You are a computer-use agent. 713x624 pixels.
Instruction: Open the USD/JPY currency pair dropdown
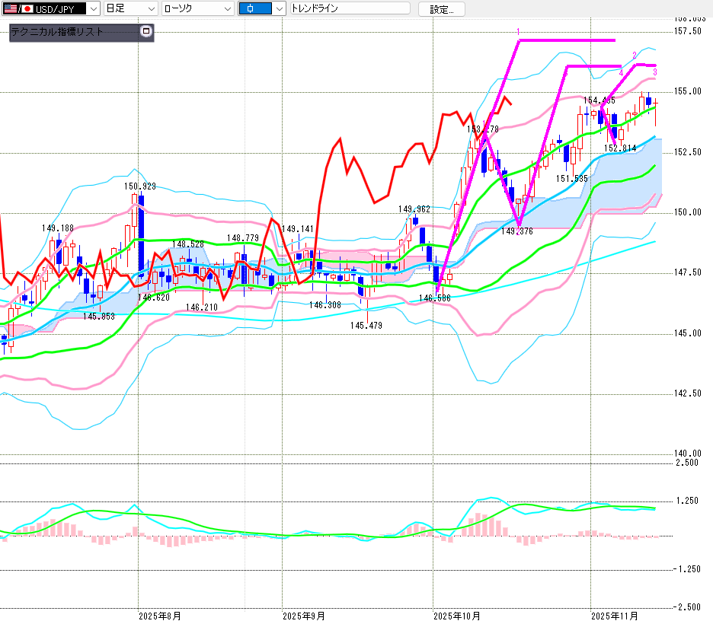click(x=93, y=9)
